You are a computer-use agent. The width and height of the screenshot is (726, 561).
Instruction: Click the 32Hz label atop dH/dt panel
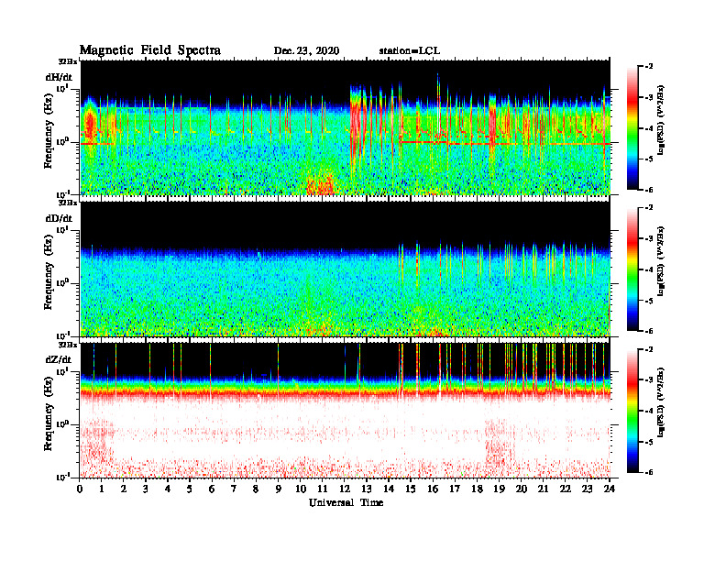pyautogui.click(x=68, y=60)
